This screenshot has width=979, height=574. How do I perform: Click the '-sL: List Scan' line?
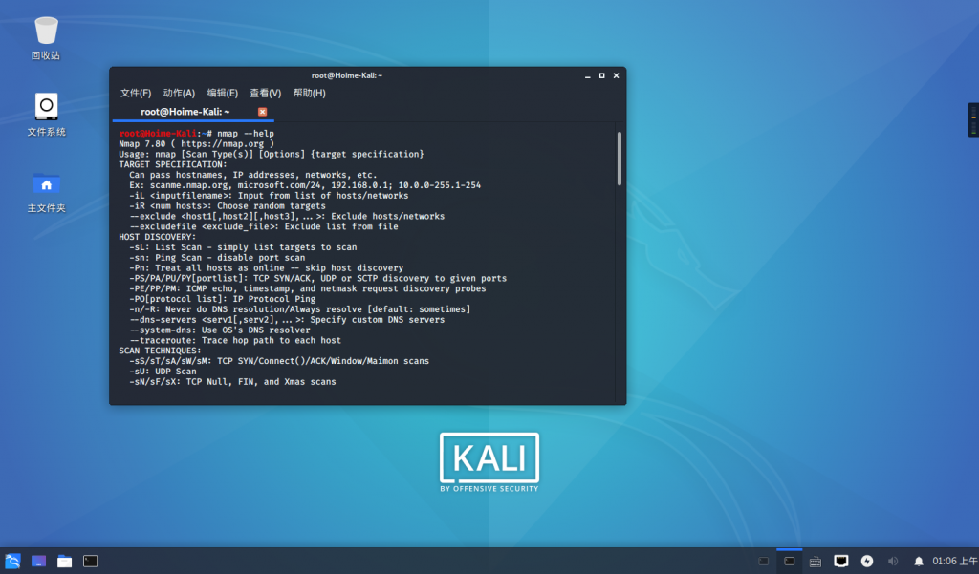(x=243, y=247)
